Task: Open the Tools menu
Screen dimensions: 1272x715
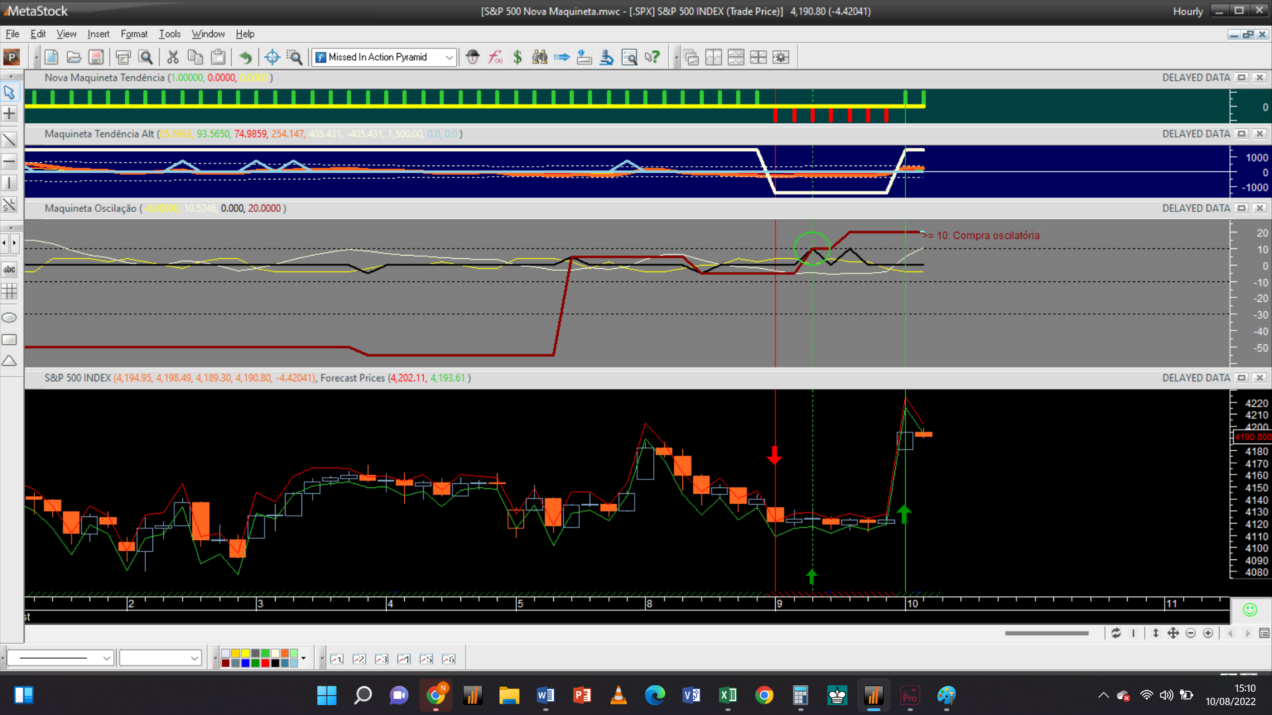Action: [169, 34]
